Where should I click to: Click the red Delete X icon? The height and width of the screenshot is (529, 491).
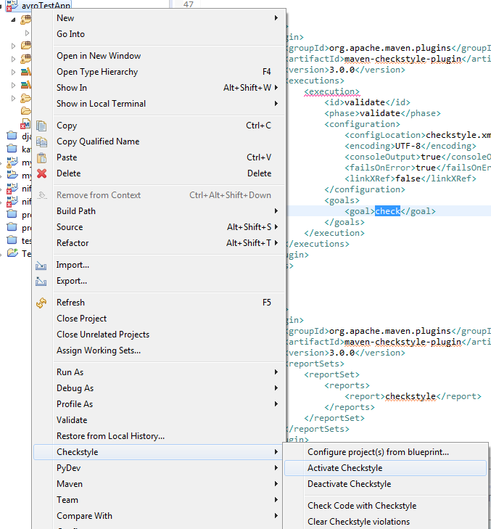(x=41, y=173)
